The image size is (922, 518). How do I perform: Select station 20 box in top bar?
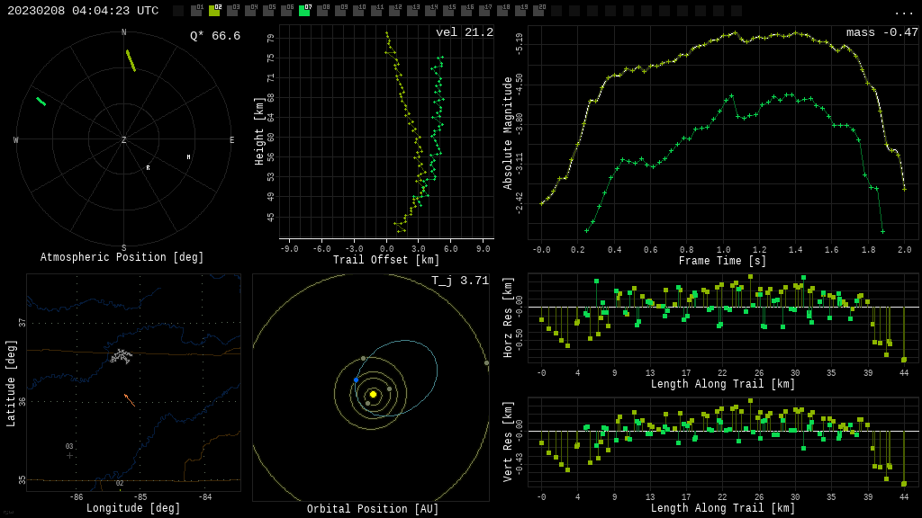pyautogui.click(x=538, y=11)
